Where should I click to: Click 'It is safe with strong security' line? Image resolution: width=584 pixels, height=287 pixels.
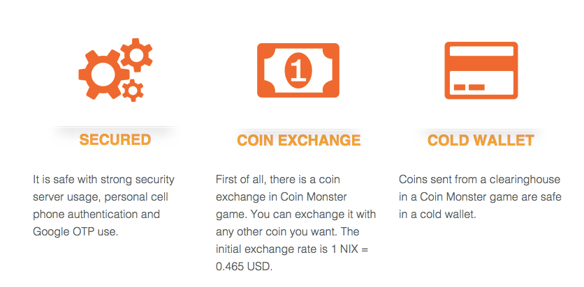[103, 180]
